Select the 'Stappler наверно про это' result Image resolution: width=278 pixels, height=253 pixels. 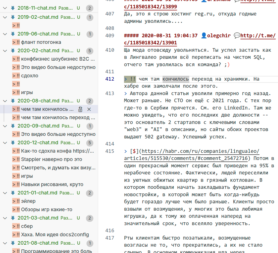[x=51, y=159]
